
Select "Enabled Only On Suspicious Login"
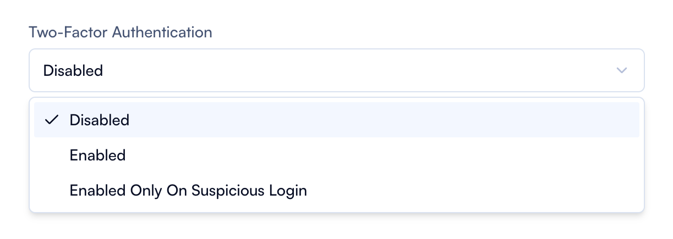tap(188, 191)
